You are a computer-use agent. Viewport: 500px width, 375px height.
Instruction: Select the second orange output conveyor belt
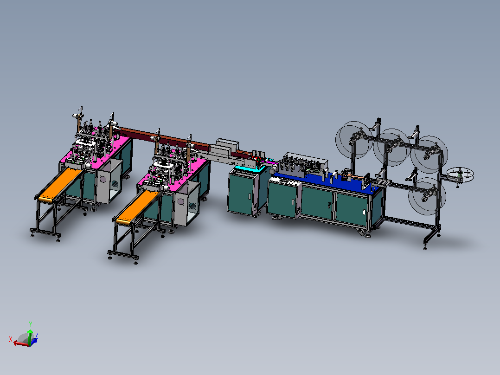(x=137, y=206)
